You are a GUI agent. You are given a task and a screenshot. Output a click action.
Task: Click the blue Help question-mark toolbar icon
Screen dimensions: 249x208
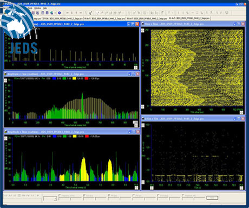point(60,13)
